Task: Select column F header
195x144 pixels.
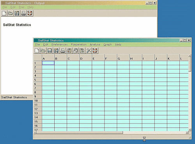Action: pos(111,58)
